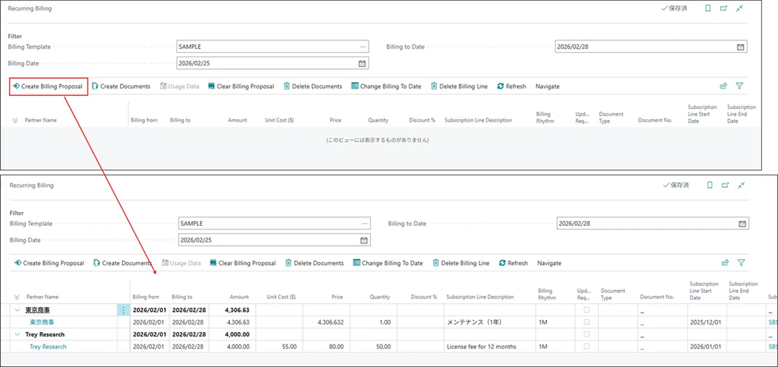
Task: Click Create Billing Proposal in upper window
Action: [x=47, y=86]
